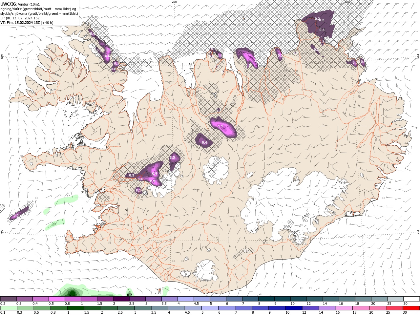Select the lower rain scale swatch labeled 3

(x=143, y=308)
